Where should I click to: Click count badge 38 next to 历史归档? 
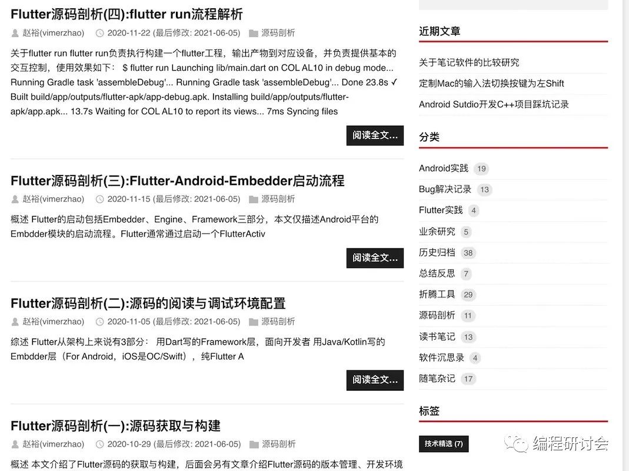click(x=468, y=253)
